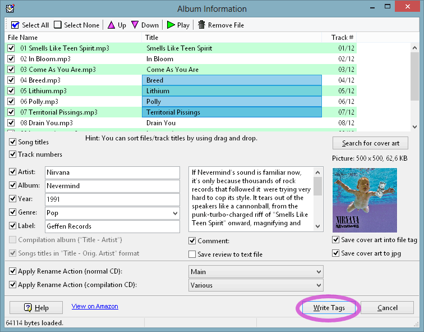Uncheck 01 Smells Like Teen Spirit.mp3
Screen dimensions: 424x332
point(11,48)
